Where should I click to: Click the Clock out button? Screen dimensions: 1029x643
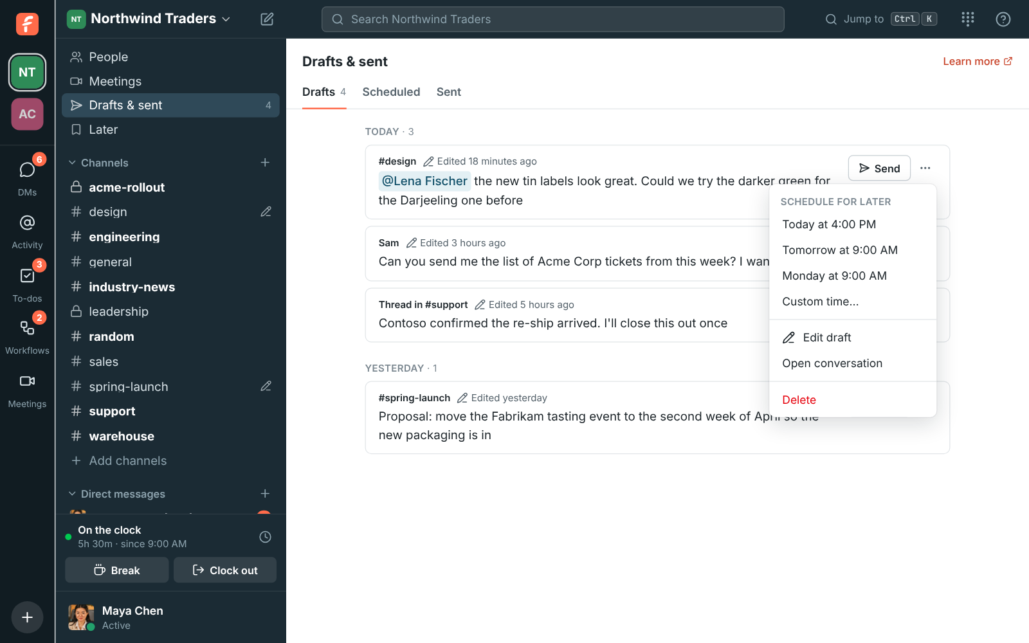225,570
